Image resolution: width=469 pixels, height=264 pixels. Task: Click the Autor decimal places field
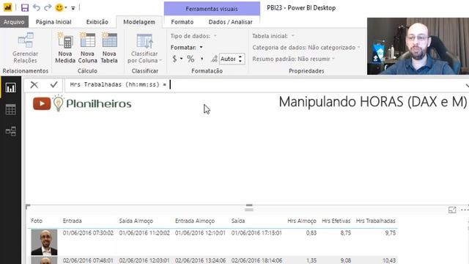pyautogui.click(x=228, y=59)
